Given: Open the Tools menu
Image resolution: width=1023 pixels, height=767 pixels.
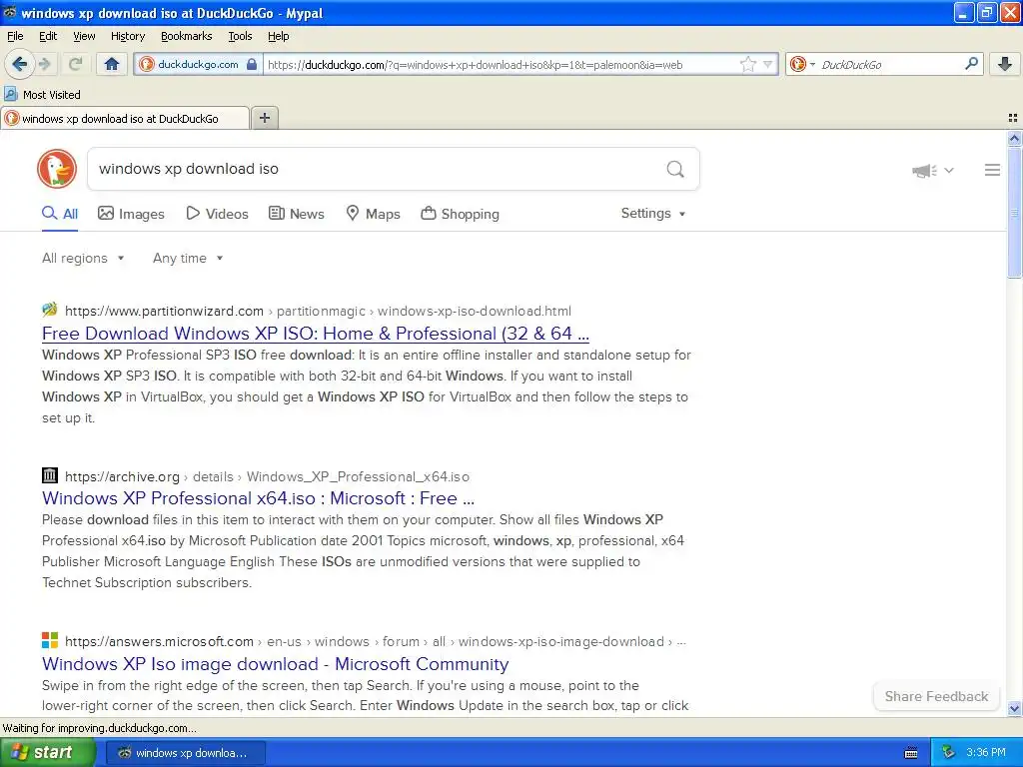Looking at the screenshot, I should click(x=240, y=36).
